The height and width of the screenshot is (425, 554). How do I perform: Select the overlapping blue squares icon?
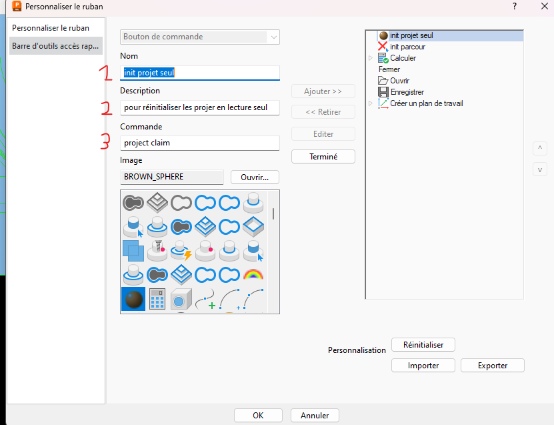133,250
